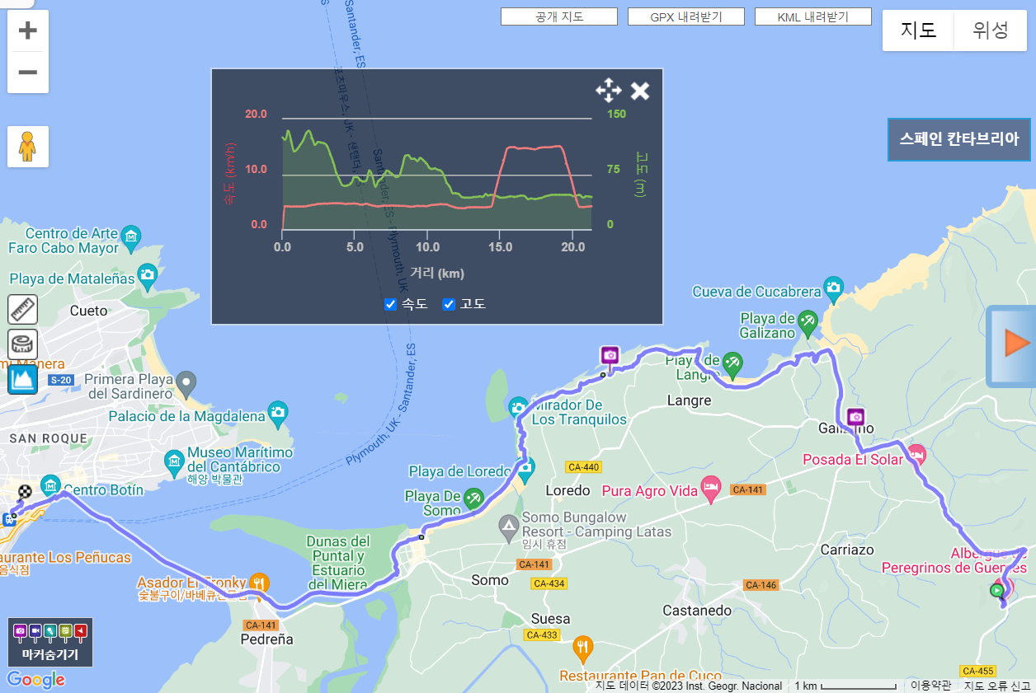Toggle the 속도 speed checkbox
This screenshot has height=693, width=1036.
391,305
